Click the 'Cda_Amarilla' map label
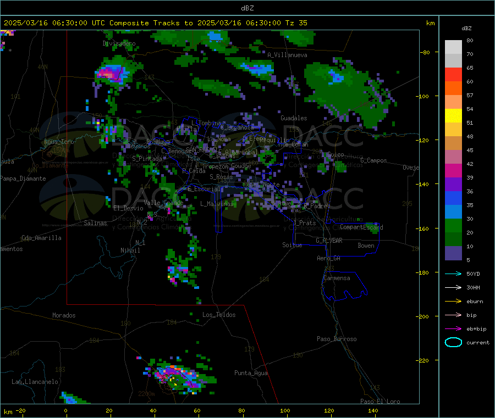Screen dimensions: 495x418 point(41,238)
